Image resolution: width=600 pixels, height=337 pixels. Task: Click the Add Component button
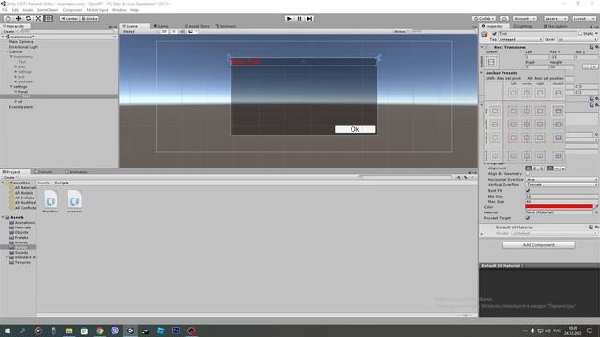[538, 245]
